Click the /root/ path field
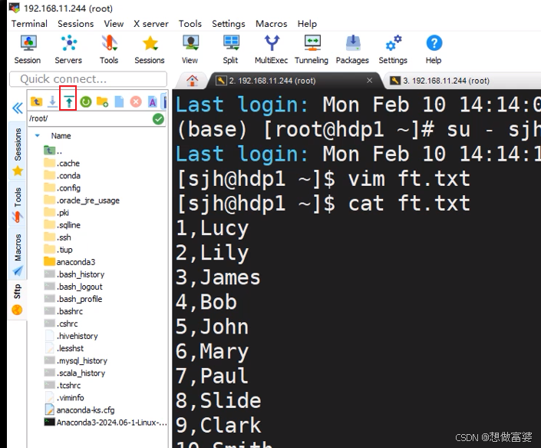The height and width of the screenshot is (448, 541). click(x=90, y=119)
